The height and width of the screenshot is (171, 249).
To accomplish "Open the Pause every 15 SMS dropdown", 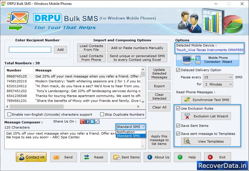I will pos(218,77).
